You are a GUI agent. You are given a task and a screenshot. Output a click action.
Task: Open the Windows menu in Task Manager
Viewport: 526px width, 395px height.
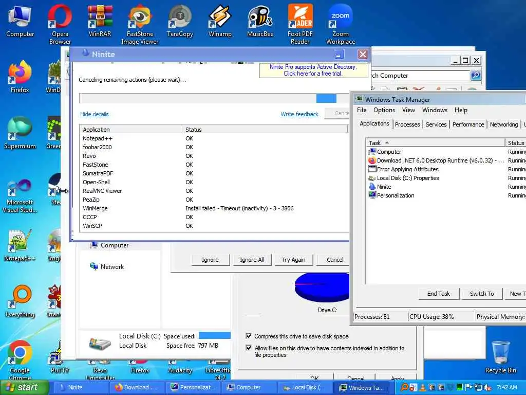(435, 110)
